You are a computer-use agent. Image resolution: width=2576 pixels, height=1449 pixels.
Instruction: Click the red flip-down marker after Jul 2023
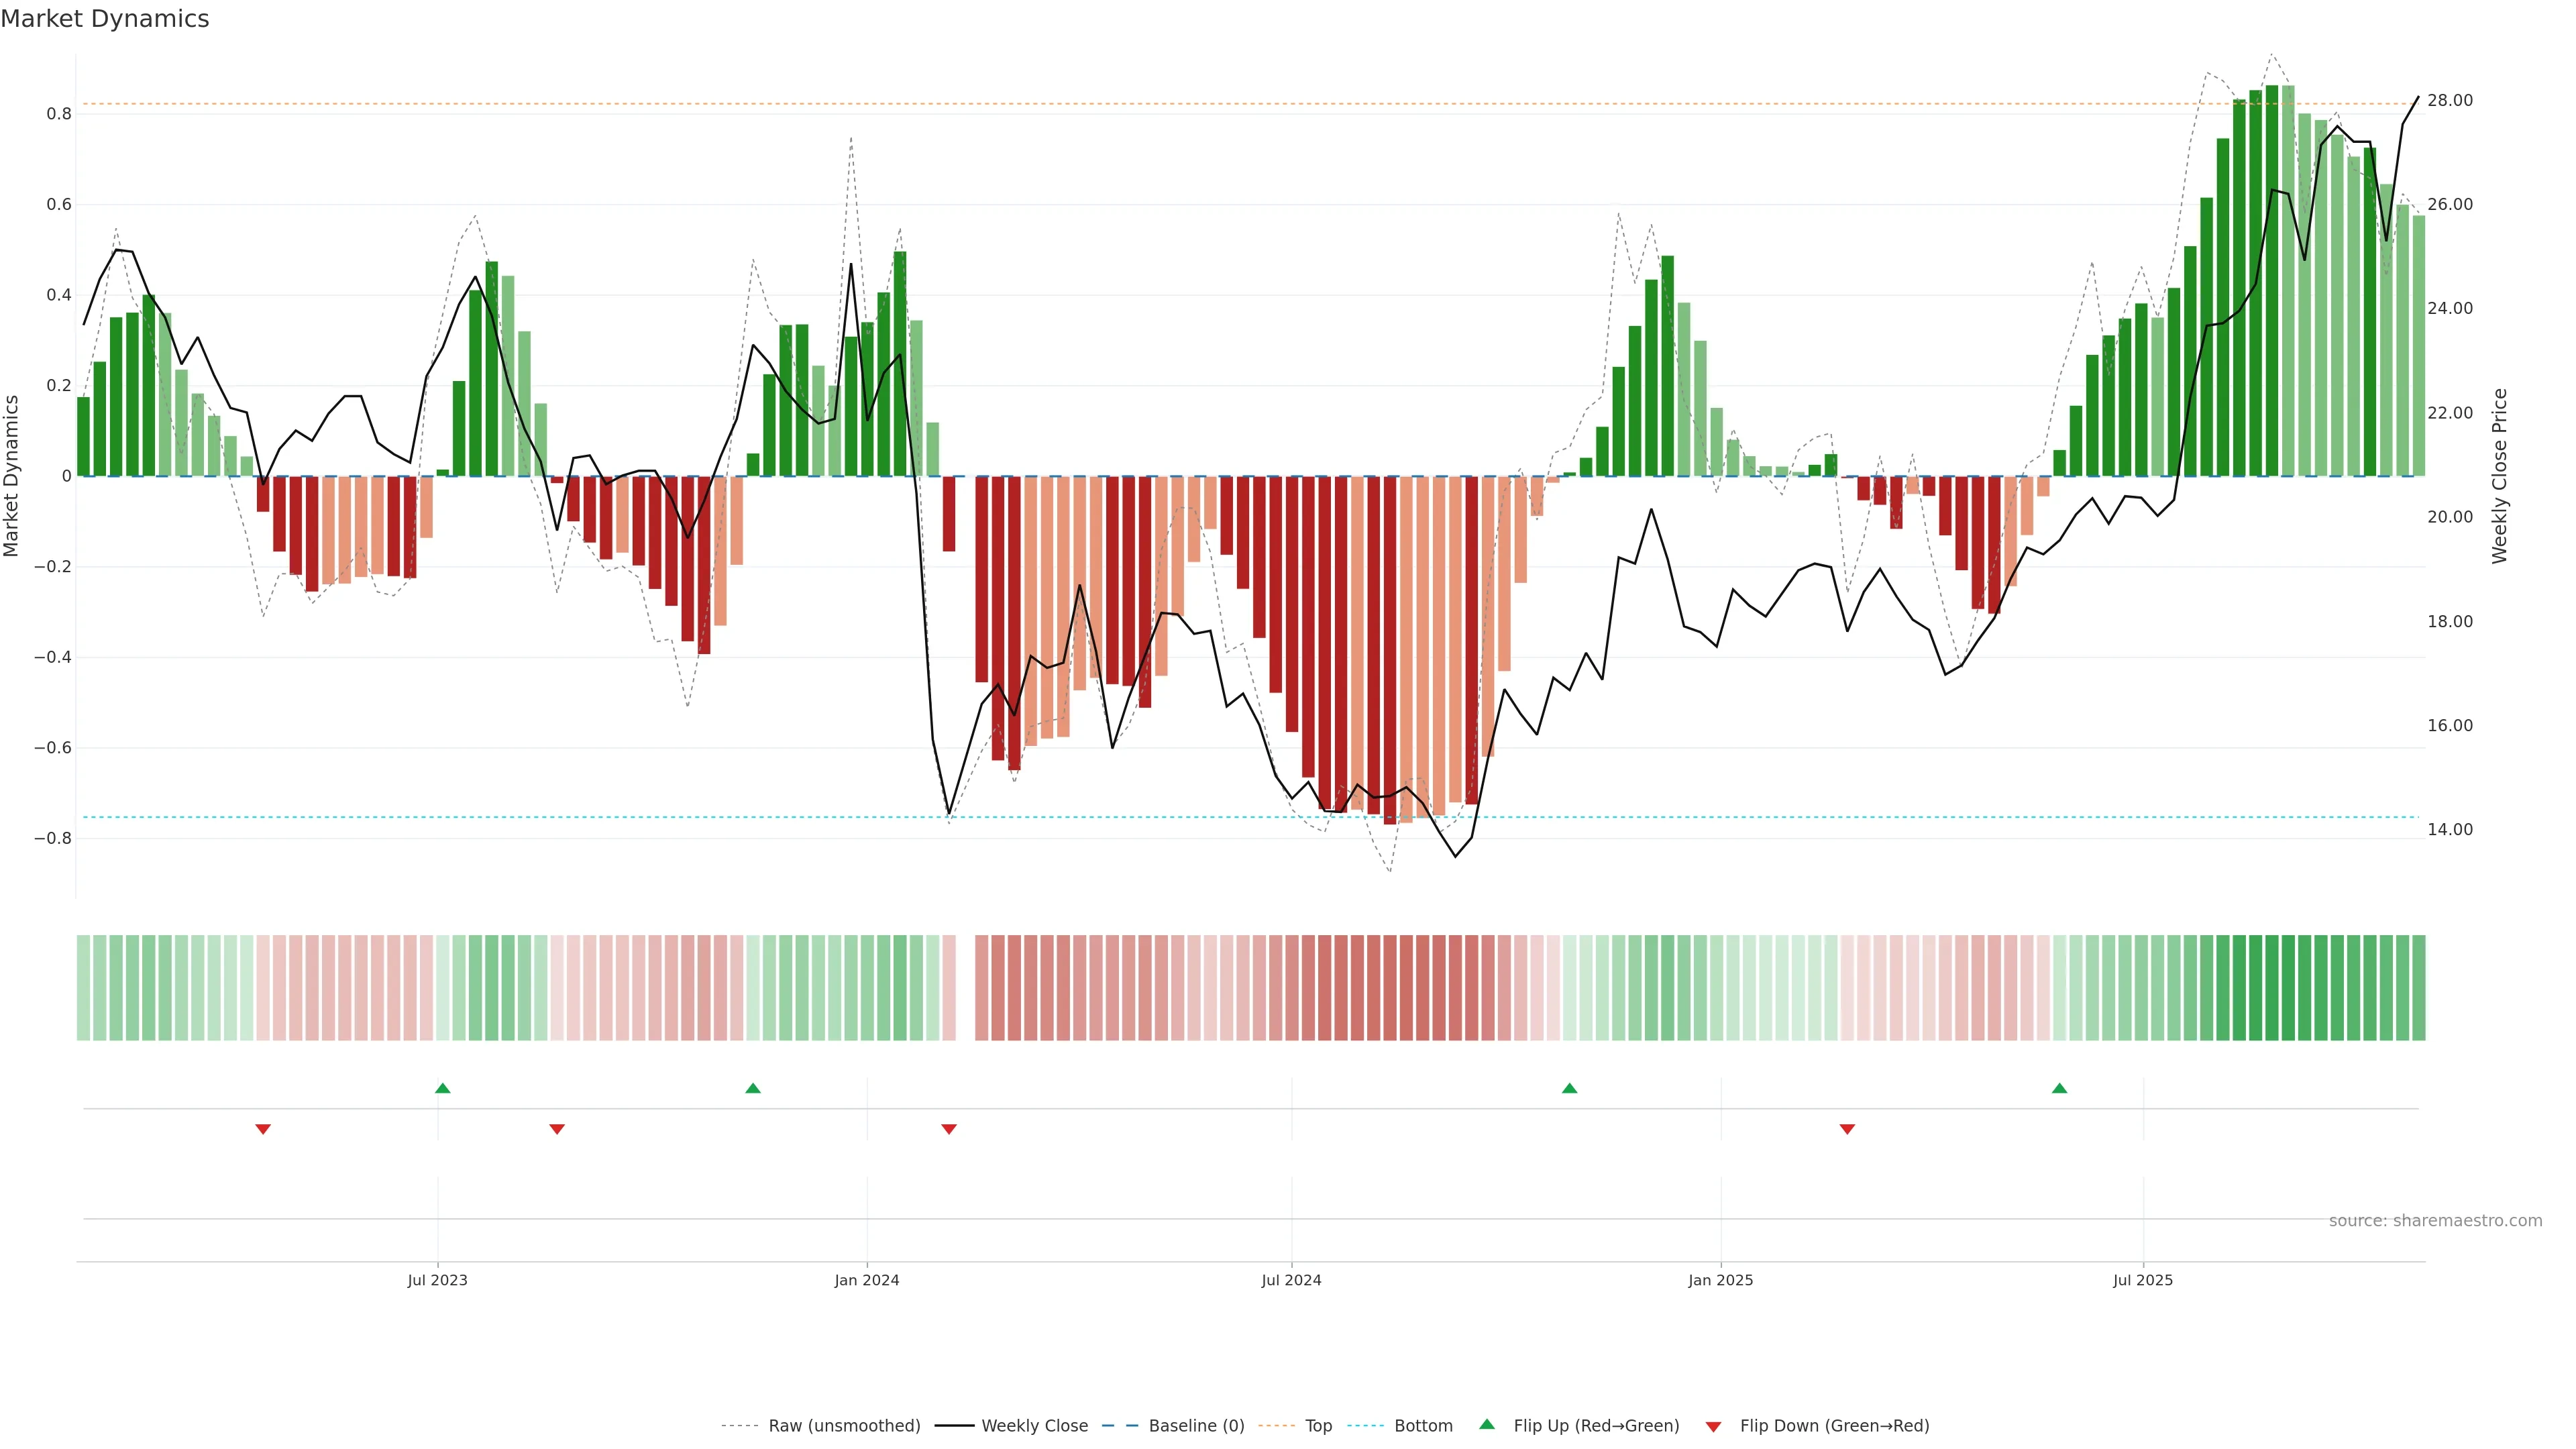[x=557, y=1129]
